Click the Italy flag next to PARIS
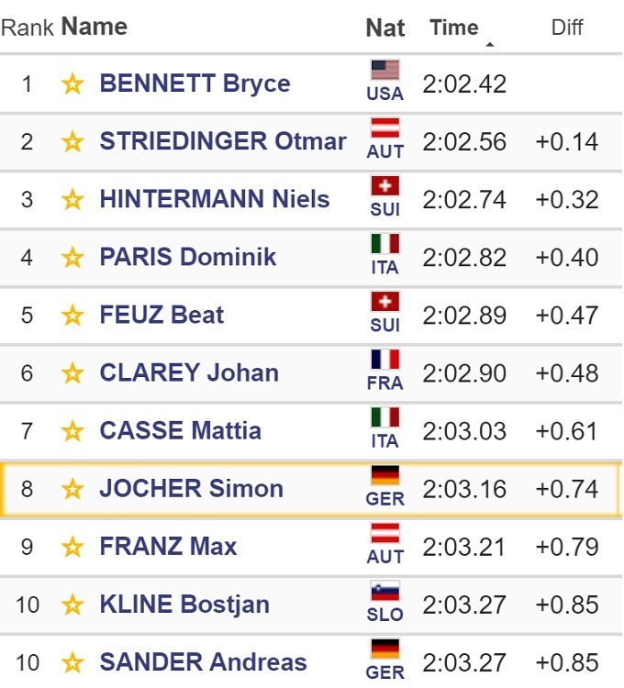Viewport: 624px width, 688px height. tap(384, 245)
